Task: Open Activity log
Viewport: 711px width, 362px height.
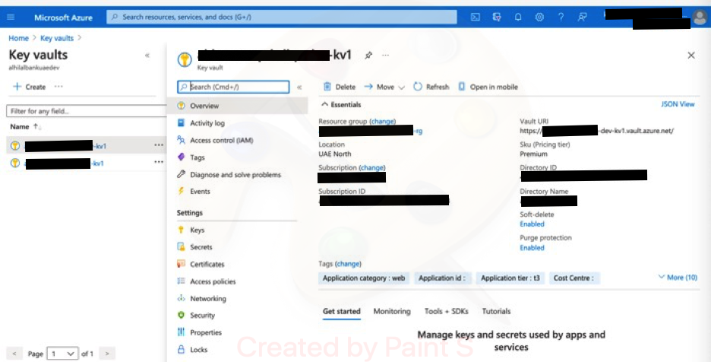Action: click(x=207, y=123)
